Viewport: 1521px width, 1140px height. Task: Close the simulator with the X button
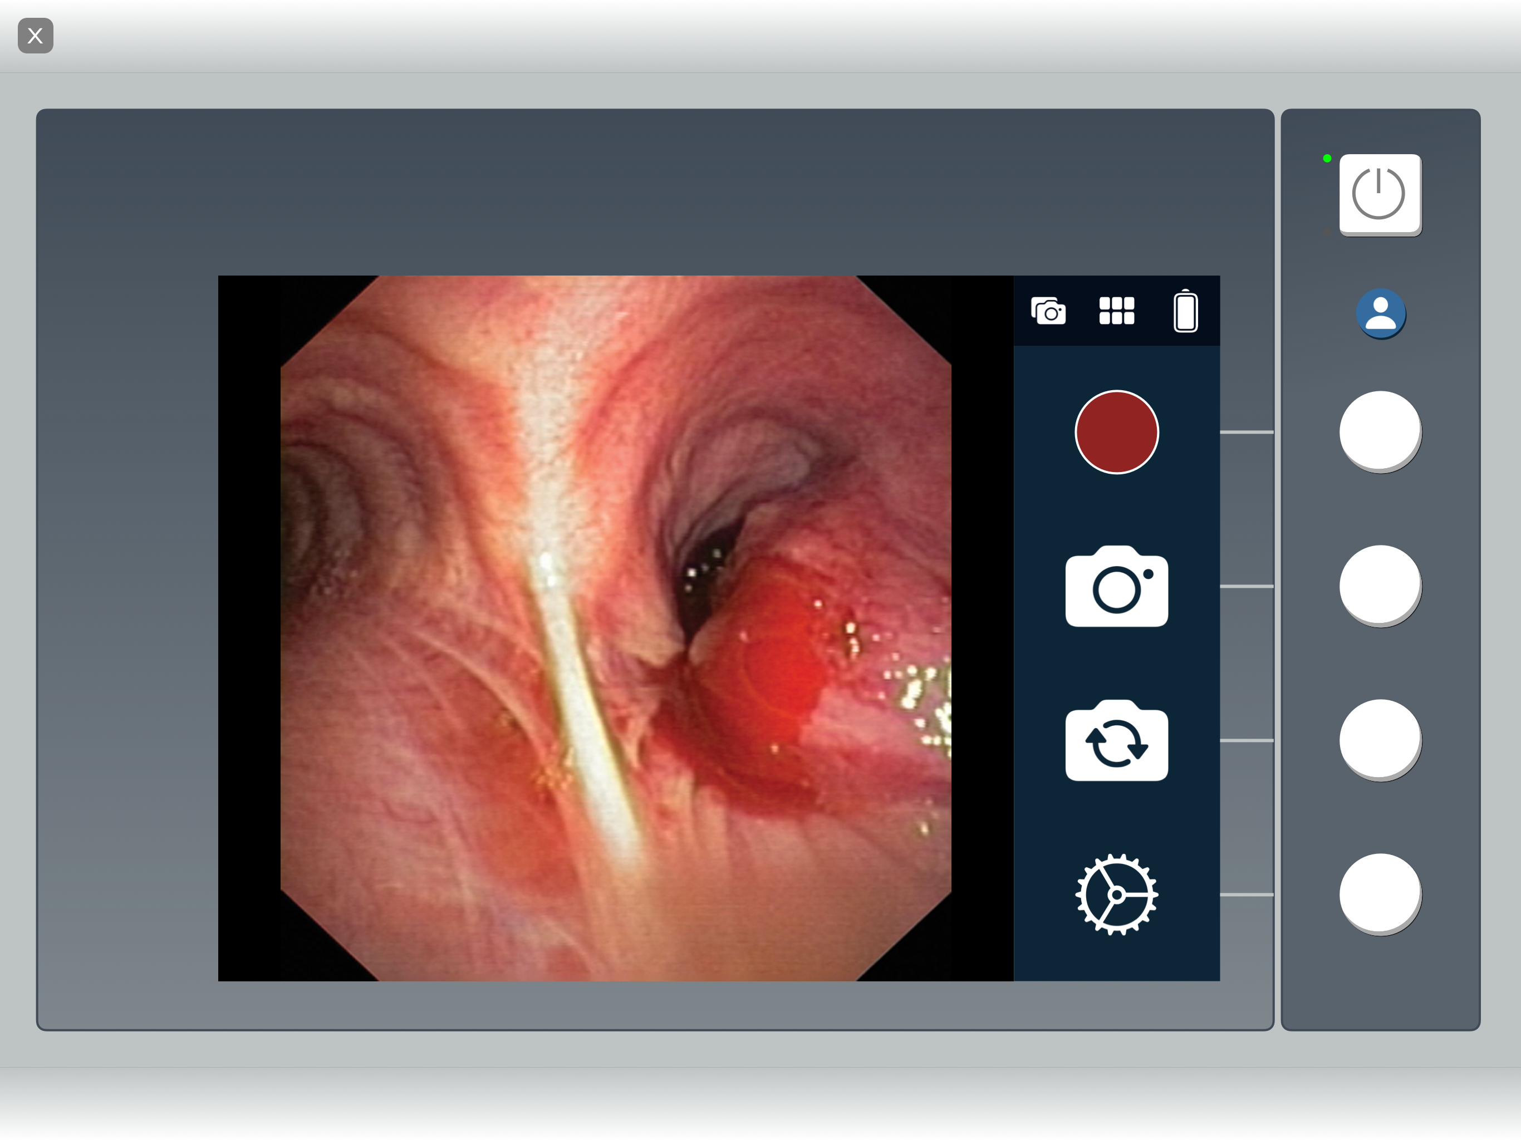pyautogui.click(x=36, y=36)
